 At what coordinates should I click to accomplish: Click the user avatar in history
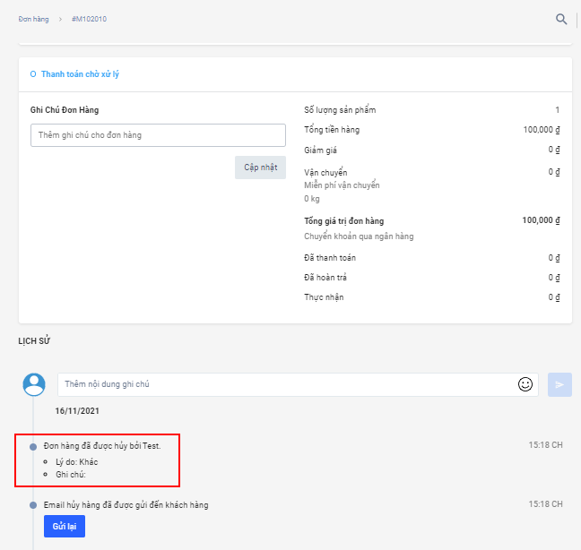(34, 384)
